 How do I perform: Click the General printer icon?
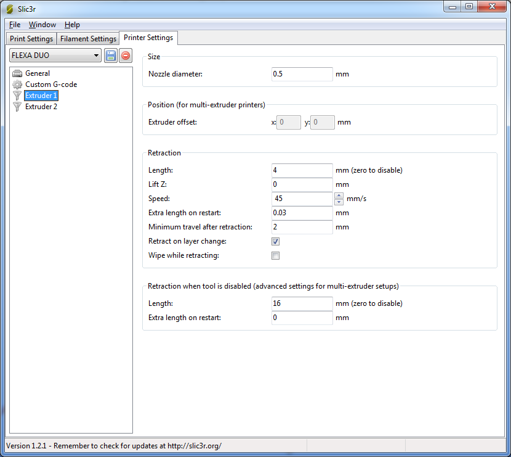(x=17, y=73)
